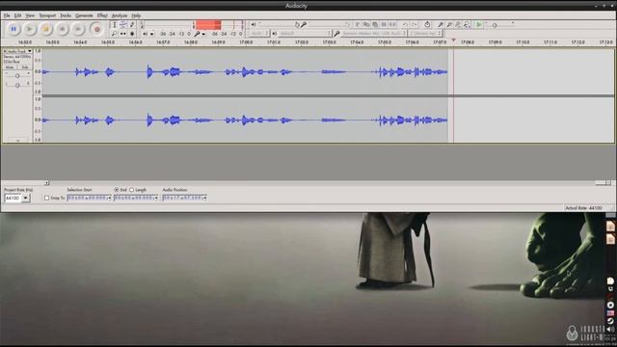The height and width of the screenshot is (347, 617).
Task: Select the Length radio button
Action: click(132, 190)
